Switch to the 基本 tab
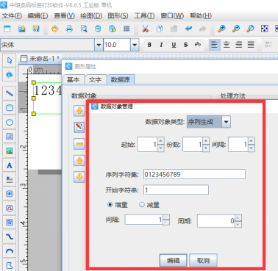This screenshot has width=278, height=271. [74, 79]
